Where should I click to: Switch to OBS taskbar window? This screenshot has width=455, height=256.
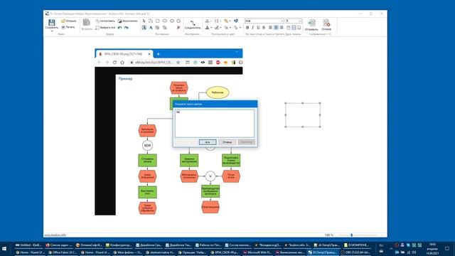(355, 252)
